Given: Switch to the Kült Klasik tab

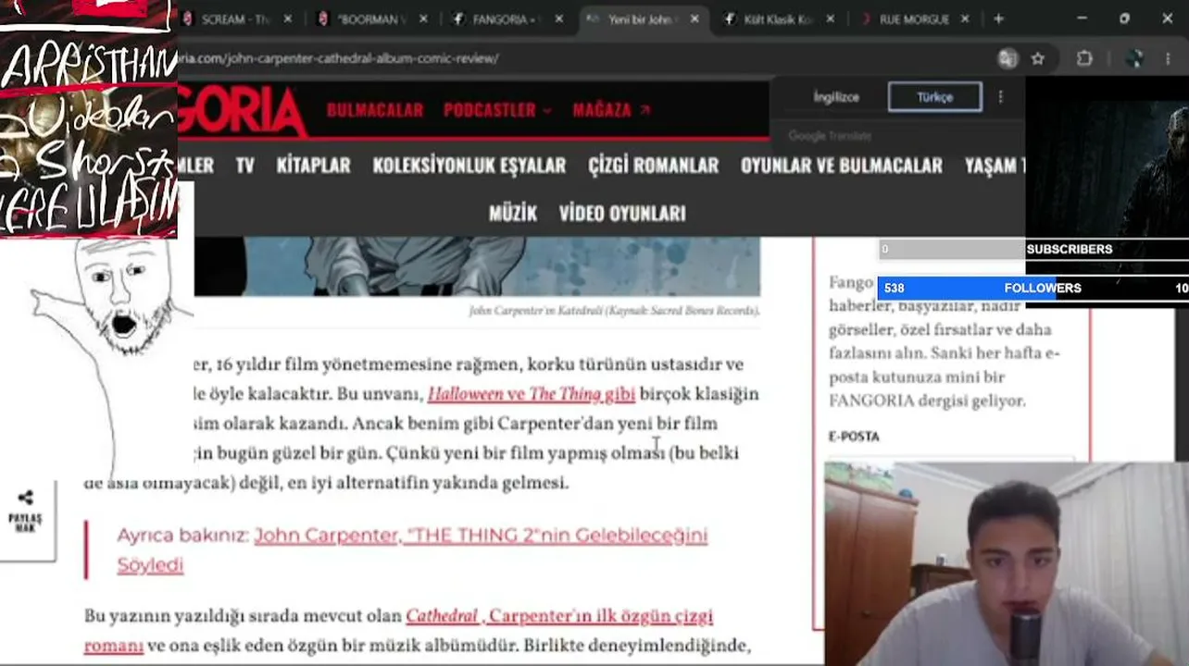Looking at the screenshot, I should (777, 18).
